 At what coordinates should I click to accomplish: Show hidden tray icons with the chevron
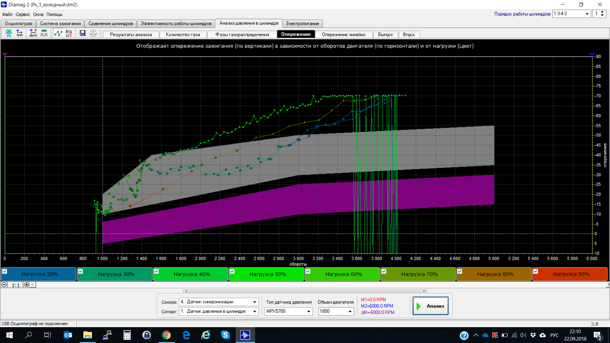click(476, 335)
